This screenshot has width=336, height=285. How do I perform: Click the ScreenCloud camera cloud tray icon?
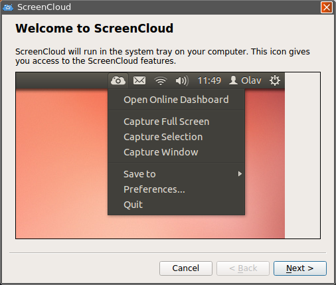(x=118, y=80)
